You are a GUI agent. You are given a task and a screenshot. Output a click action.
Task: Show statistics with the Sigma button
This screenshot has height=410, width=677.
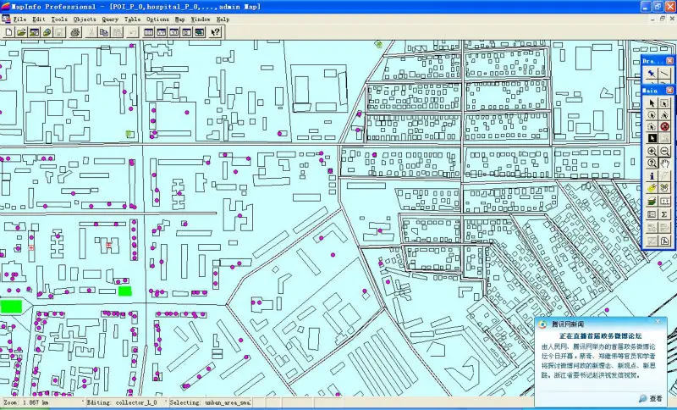tap(664, 215)
